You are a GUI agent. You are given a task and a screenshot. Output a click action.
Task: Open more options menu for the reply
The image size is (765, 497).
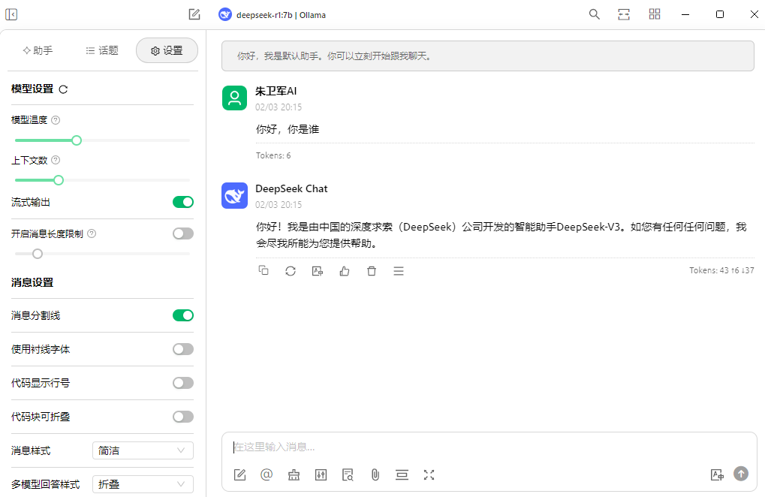[399, 271]
